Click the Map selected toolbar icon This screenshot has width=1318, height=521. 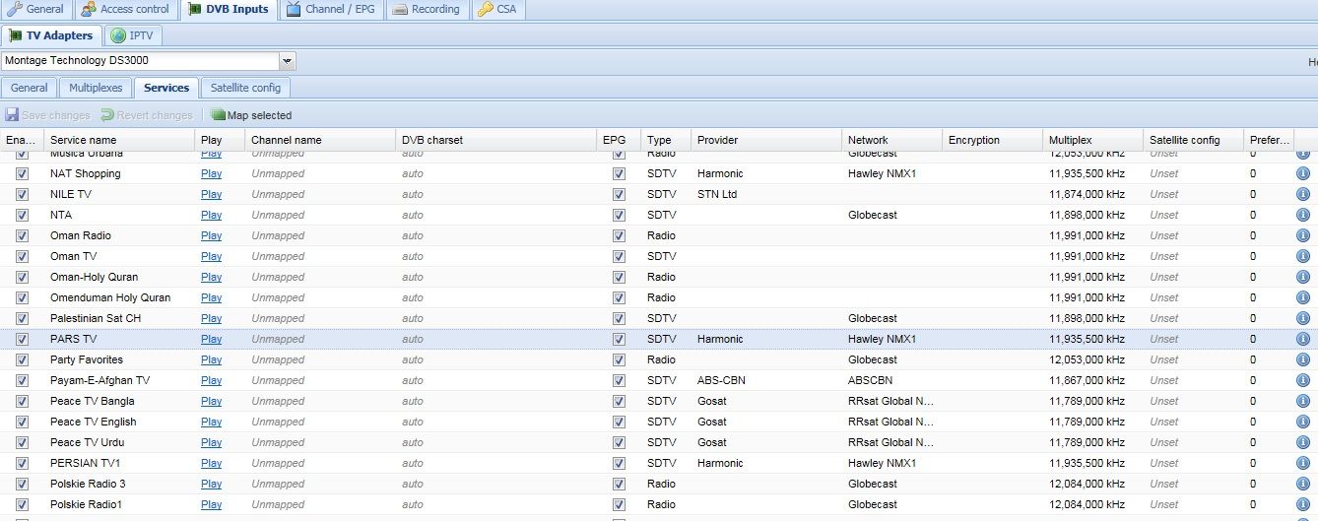[x=218, y=115]
